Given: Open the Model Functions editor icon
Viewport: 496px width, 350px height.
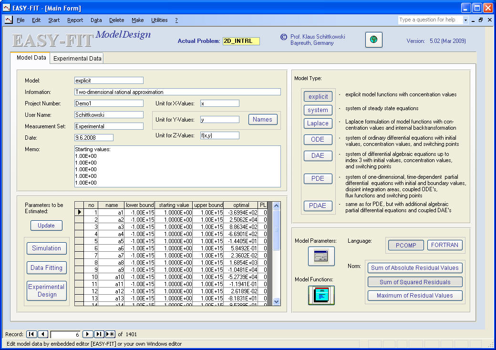Looking at the screenshot, I should point(321,295).
